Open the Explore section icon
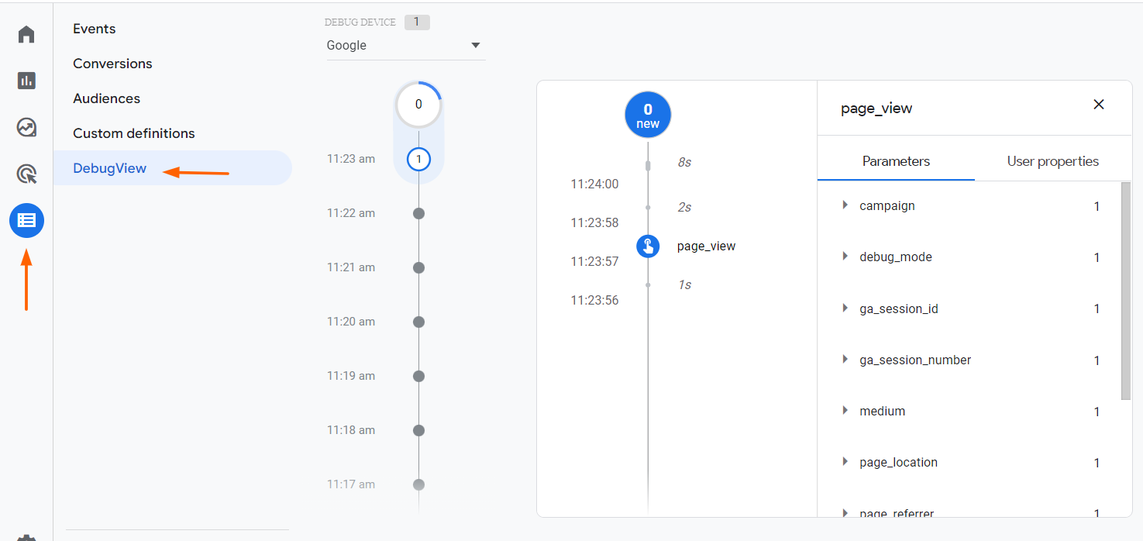1143x541 pixels. click(x=26, y=127)
